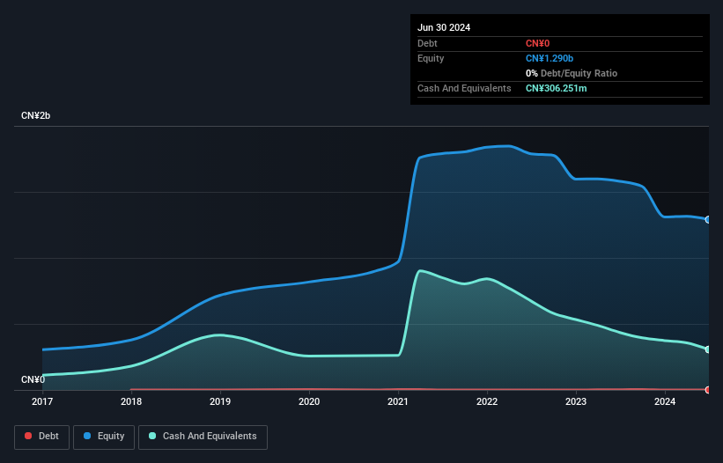Click the 2017 x-axis label

click(x=42, y=401)
